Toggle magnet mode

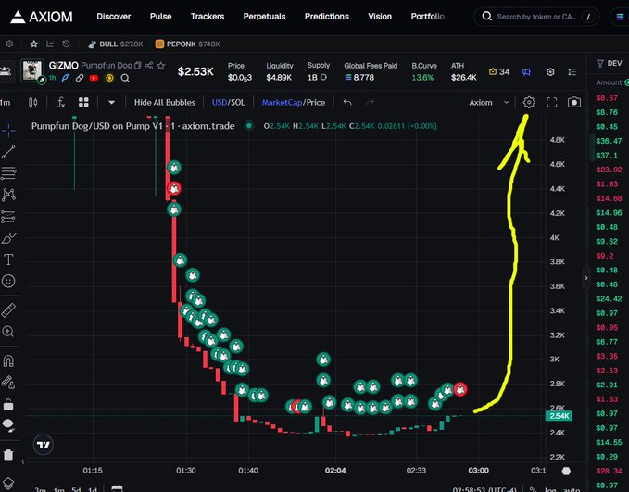[8, 361]
